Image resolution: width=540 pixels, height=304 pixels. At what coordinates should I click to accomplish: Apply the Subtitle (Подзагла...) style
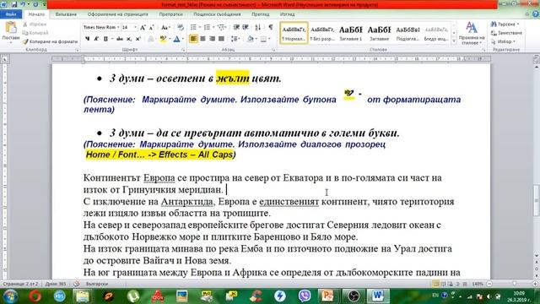[x=408, y=33]
